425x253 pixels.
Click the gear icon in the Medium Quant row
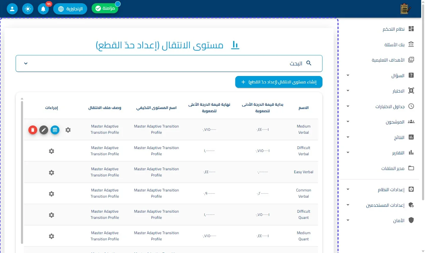coord(51,236)
